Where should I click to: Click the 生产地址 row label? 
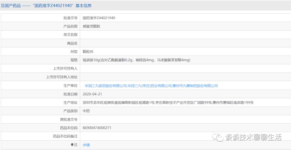[70, 103]
